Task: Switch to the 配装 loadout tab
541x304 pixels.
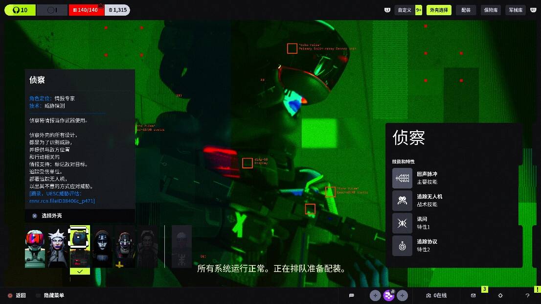Action: (x=466, y=10)
